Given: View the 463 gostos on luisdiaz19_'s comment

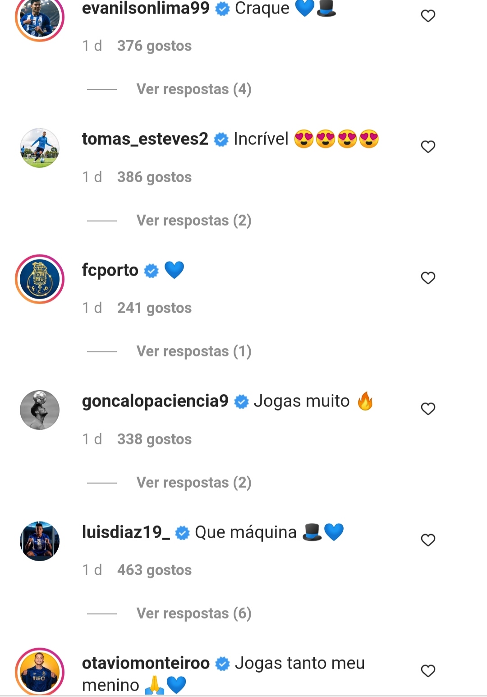Looking at the screenshot, I should tap(154, 570).
